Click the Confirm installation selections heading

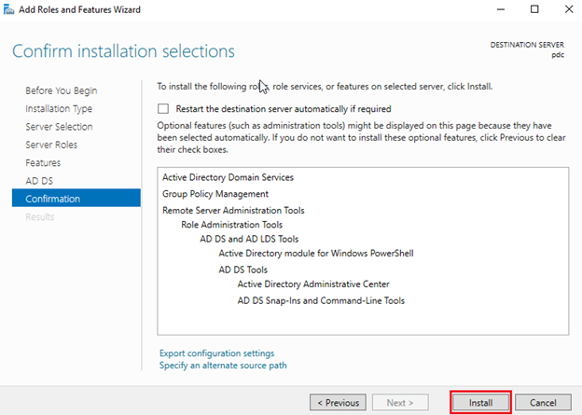coord(124,51)
